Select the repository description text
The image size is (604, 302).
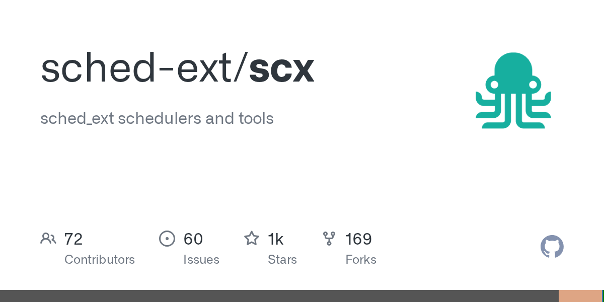pyautogui.click(x=157, y=119)
